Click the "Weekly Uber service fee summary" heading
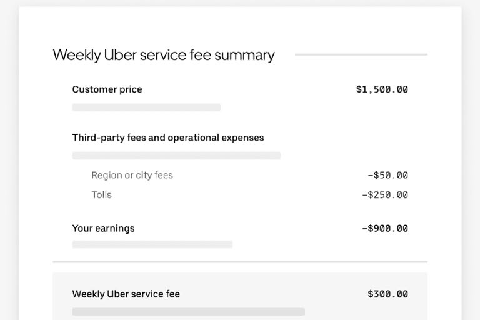 (164, 55)
